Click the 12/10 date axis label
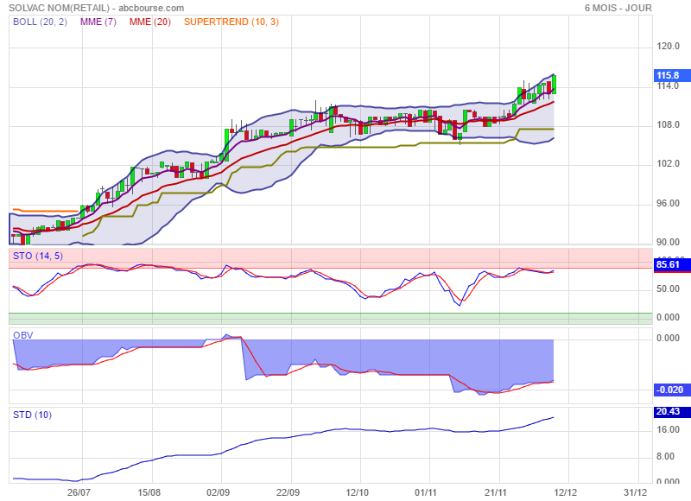Screen dimensions: 691x501 (x=357, y=492)
